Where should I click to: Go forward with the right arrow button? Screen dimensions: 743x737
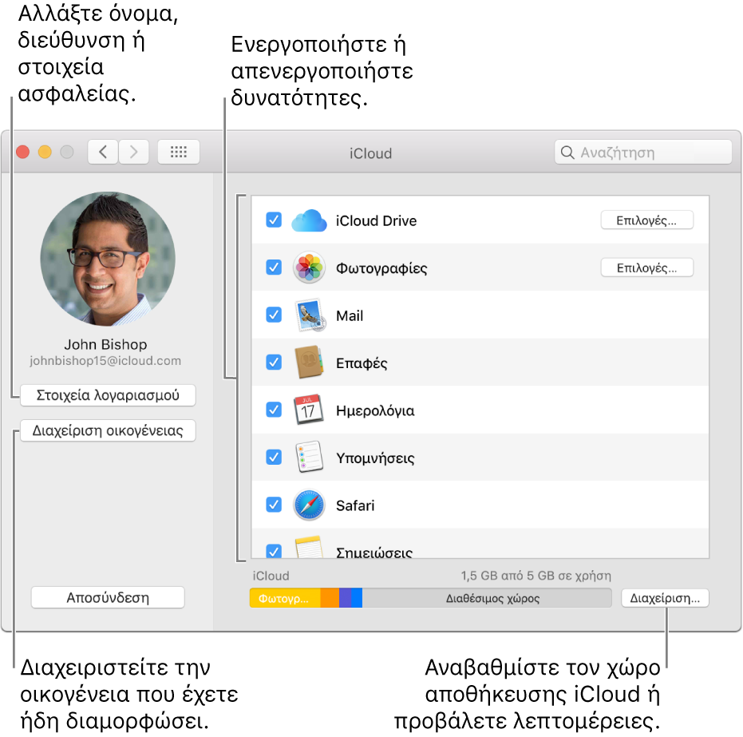133,153
